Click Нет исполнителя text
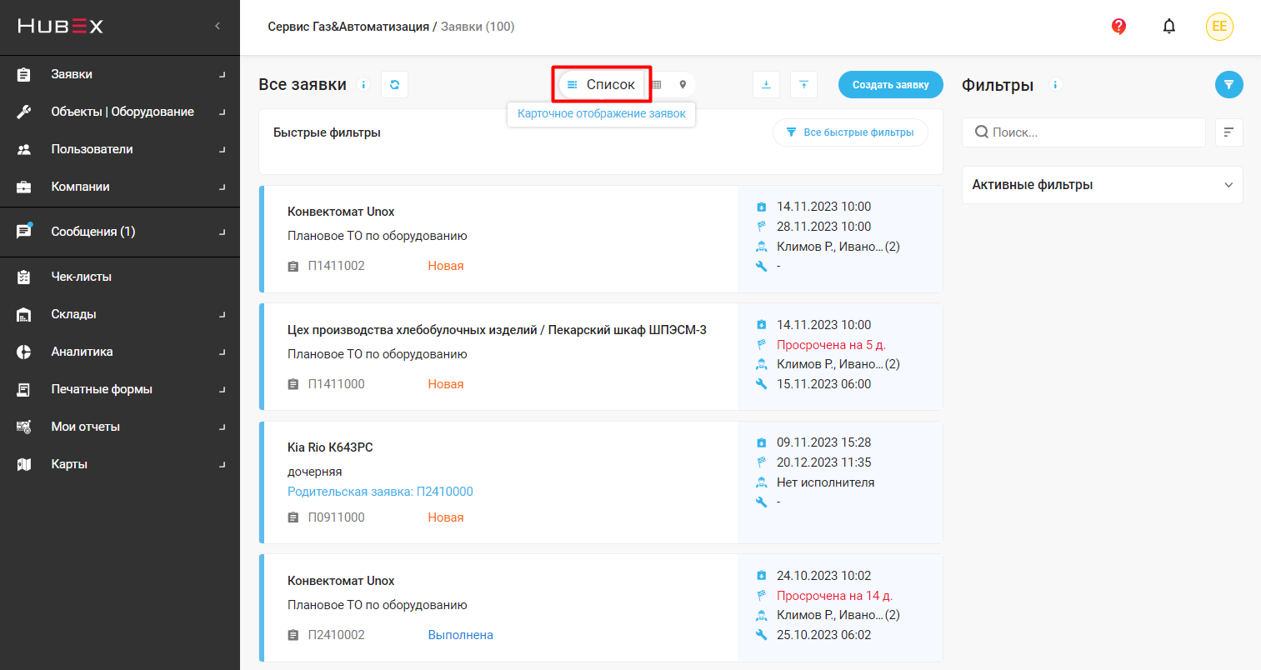Screen dimensions: 1261x670 click(x=825, y=482)
